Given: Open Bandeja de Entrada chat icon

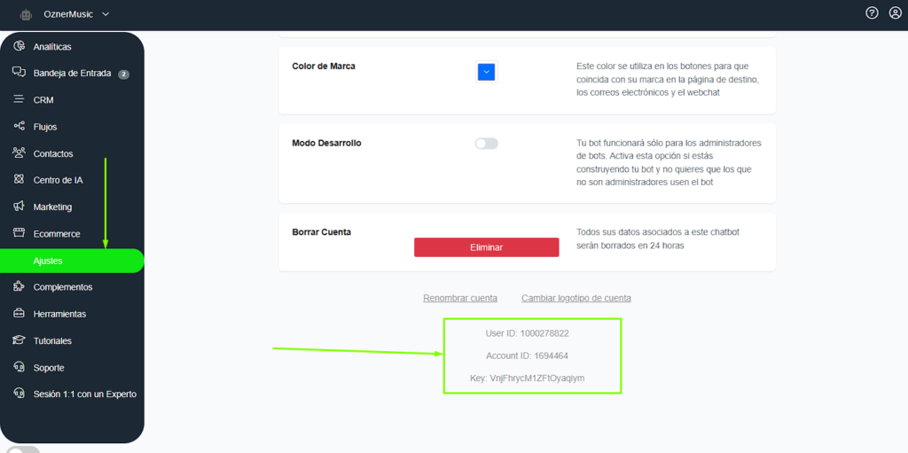Looking at the screenshot, I should pyautogui.click(x=19, y=73).
